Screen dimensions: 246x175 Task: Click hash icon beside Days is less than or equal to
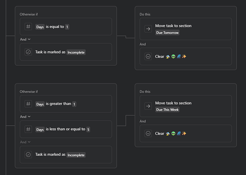click(28, 129)
